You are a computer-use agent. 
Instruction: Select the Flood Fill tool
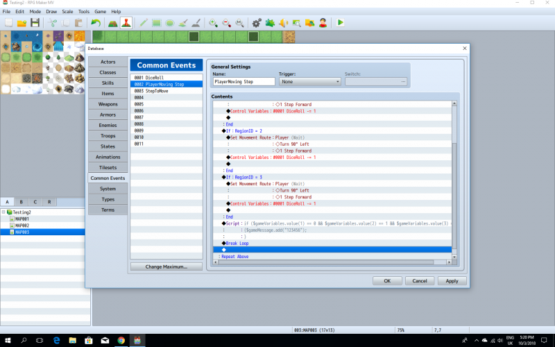click(183, 23)
